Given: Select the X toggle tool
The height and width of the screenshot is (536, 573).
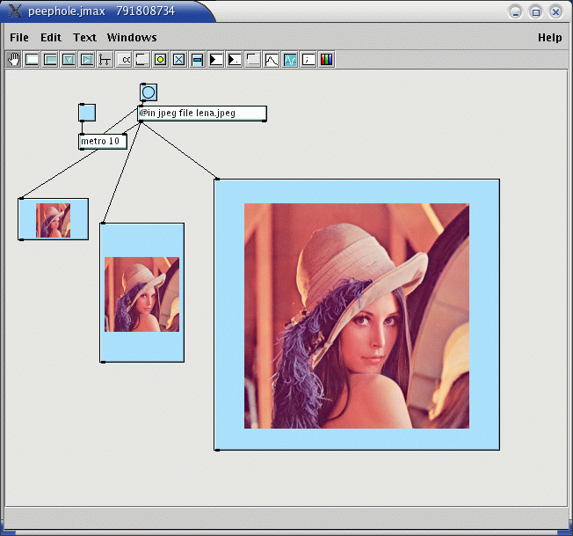Looking at the screenshot, I should tap(178, 59).
